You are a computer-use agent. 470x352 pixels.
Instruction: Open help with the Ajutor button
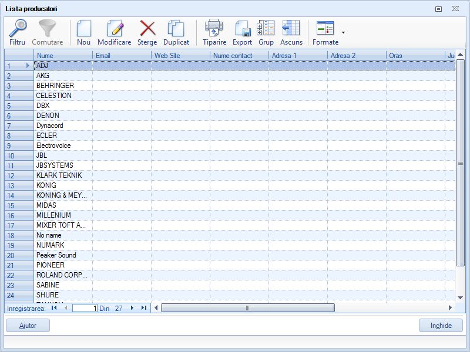tap(27, 326)
